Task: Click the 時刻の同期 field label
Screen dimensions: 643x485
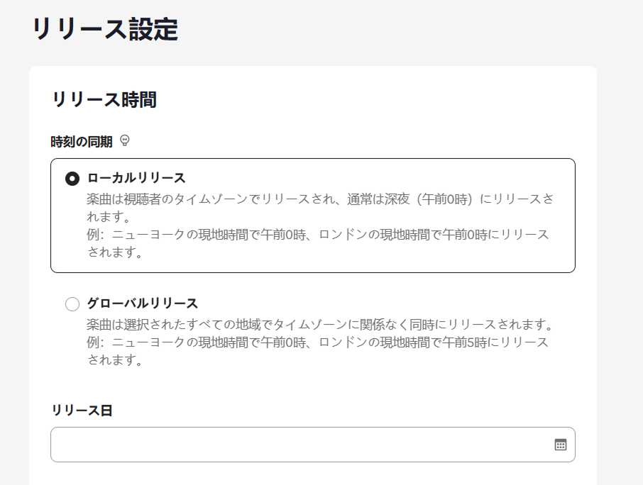Action: (x=82, y=142)
